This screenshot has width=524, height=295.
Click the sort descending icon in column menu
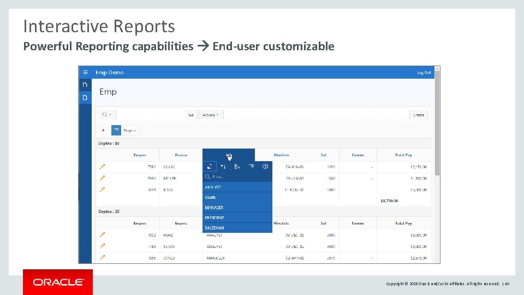pos(223,166)
